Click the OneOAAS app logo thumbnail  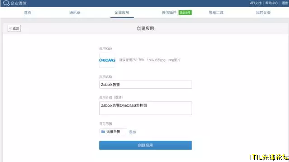pos(107,60)
